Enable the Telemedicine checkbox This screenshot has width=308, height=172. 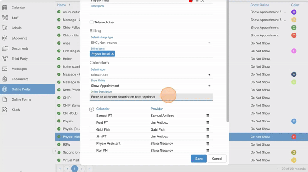tap(92, 22)
